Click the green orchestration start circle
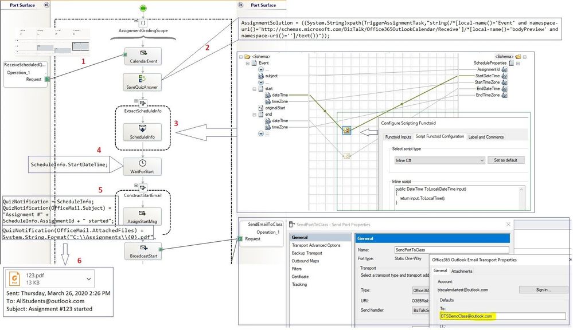The height and width of the screenshot is (330, 573). coord(143,8)
